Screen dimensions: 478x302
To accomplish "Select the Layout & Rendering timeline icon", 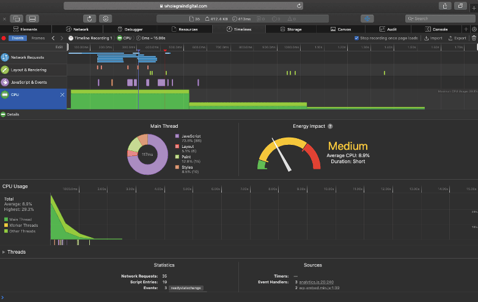I will click(x=5, y=70).
